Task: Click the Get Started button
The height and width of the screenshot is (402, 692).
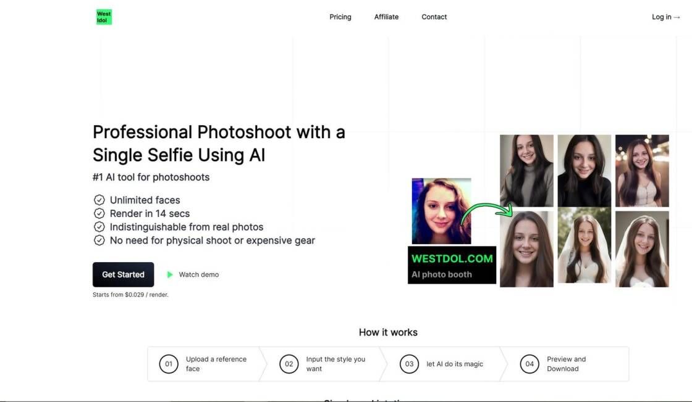Action: [123, 274]
